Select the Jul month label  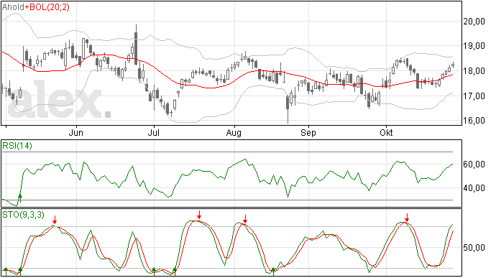[153, 133]
